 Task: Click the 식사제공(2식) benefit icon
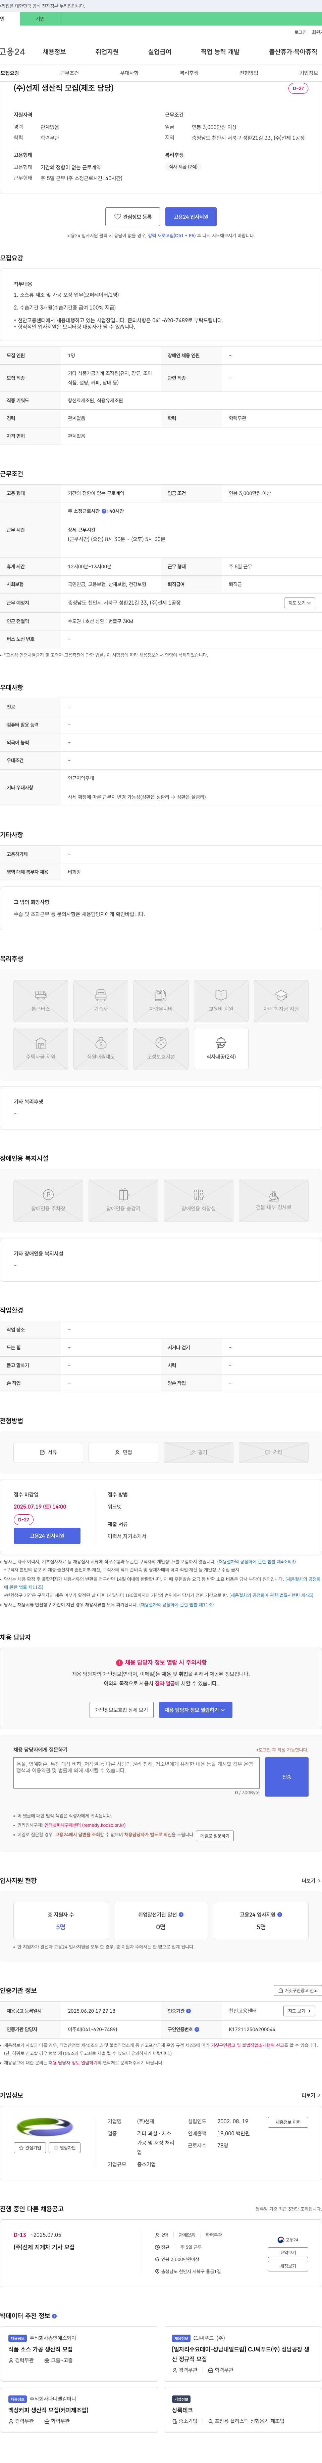221,1049
